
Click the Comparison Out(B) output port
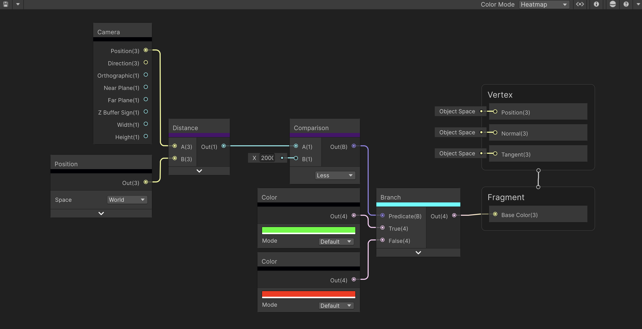point(354,146)
